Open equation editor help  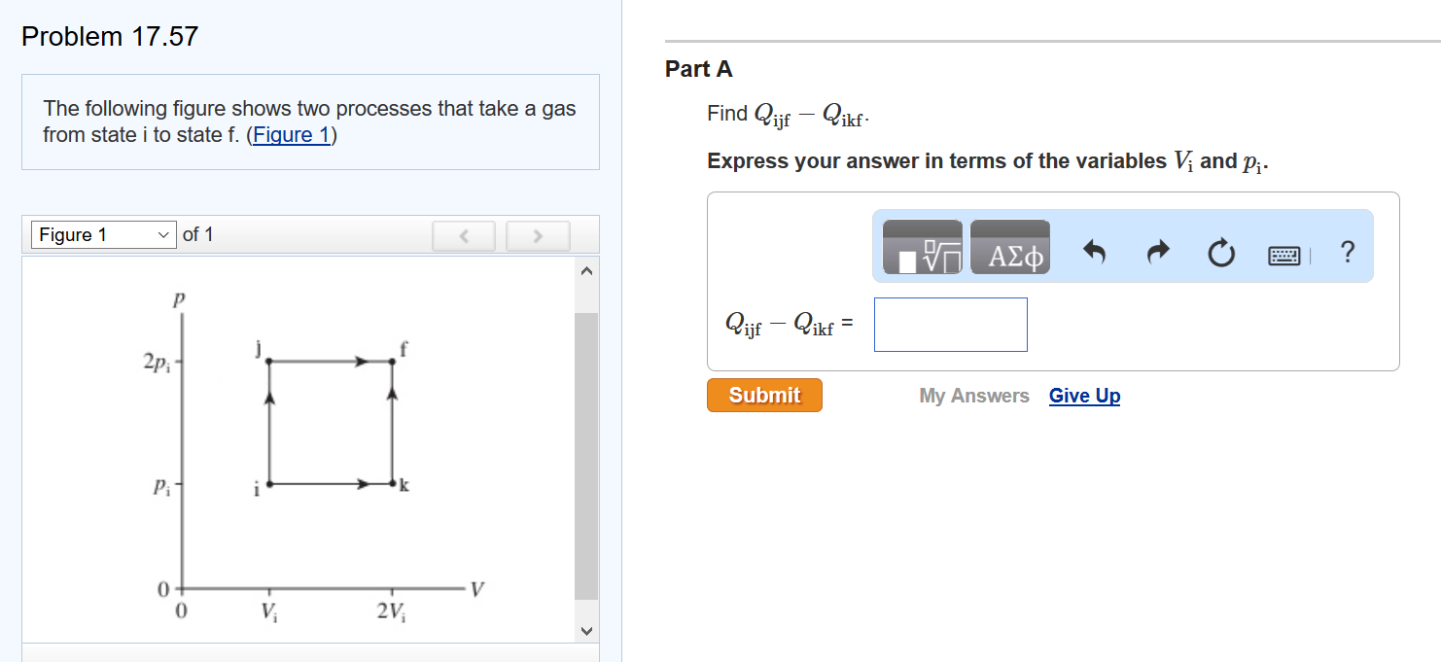click(1347, 253)
